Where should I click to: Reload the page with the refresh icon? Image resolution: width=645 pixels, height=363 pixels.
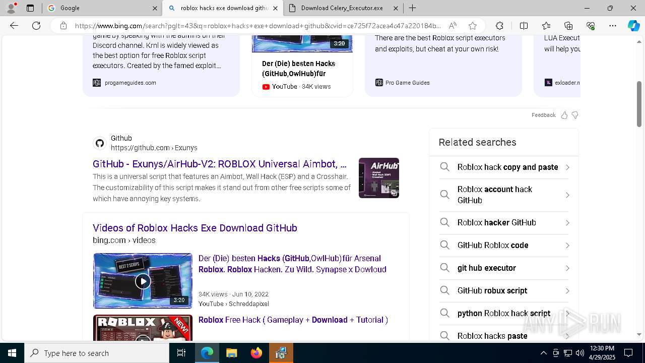point(36,26)
